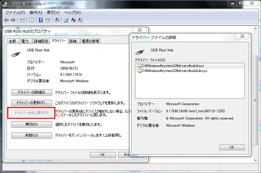Open the Properties toolbar icon

coord(31,20)
